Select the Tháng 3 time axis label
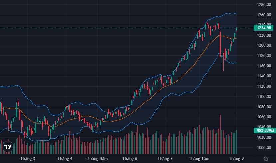Screen dimensions: 276x163 coord(28,159)
